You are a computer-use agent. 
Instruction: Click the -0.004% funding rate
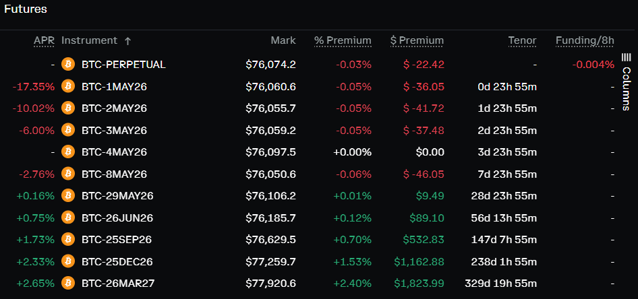[x=593, y=65]
